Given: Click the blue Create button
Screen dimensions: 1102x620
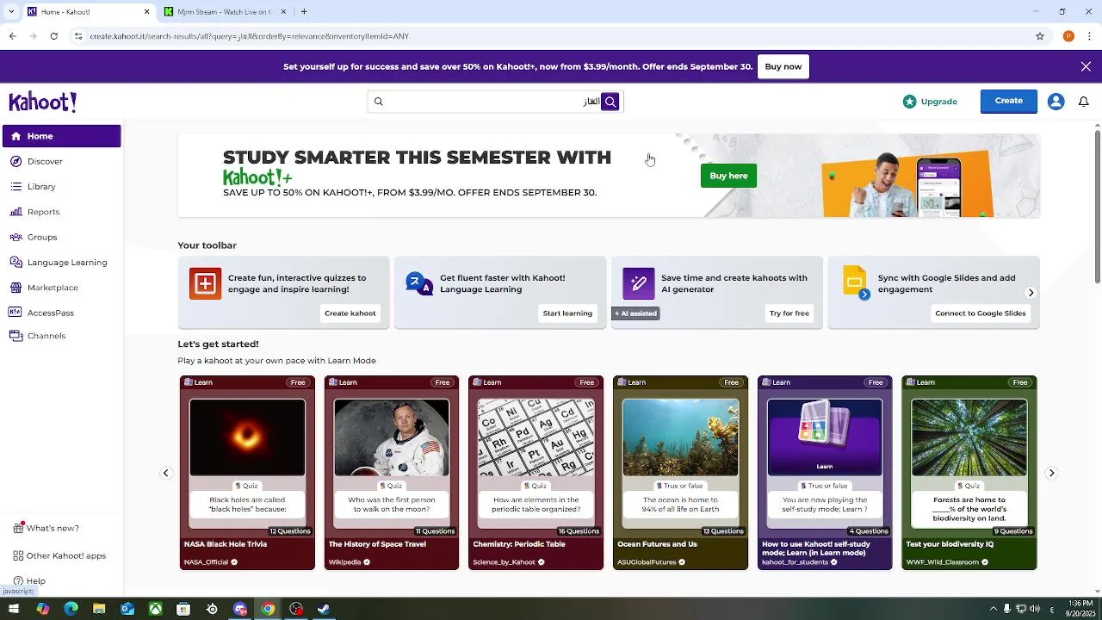Looking at the screenshot, I should tap(1009, 101).
